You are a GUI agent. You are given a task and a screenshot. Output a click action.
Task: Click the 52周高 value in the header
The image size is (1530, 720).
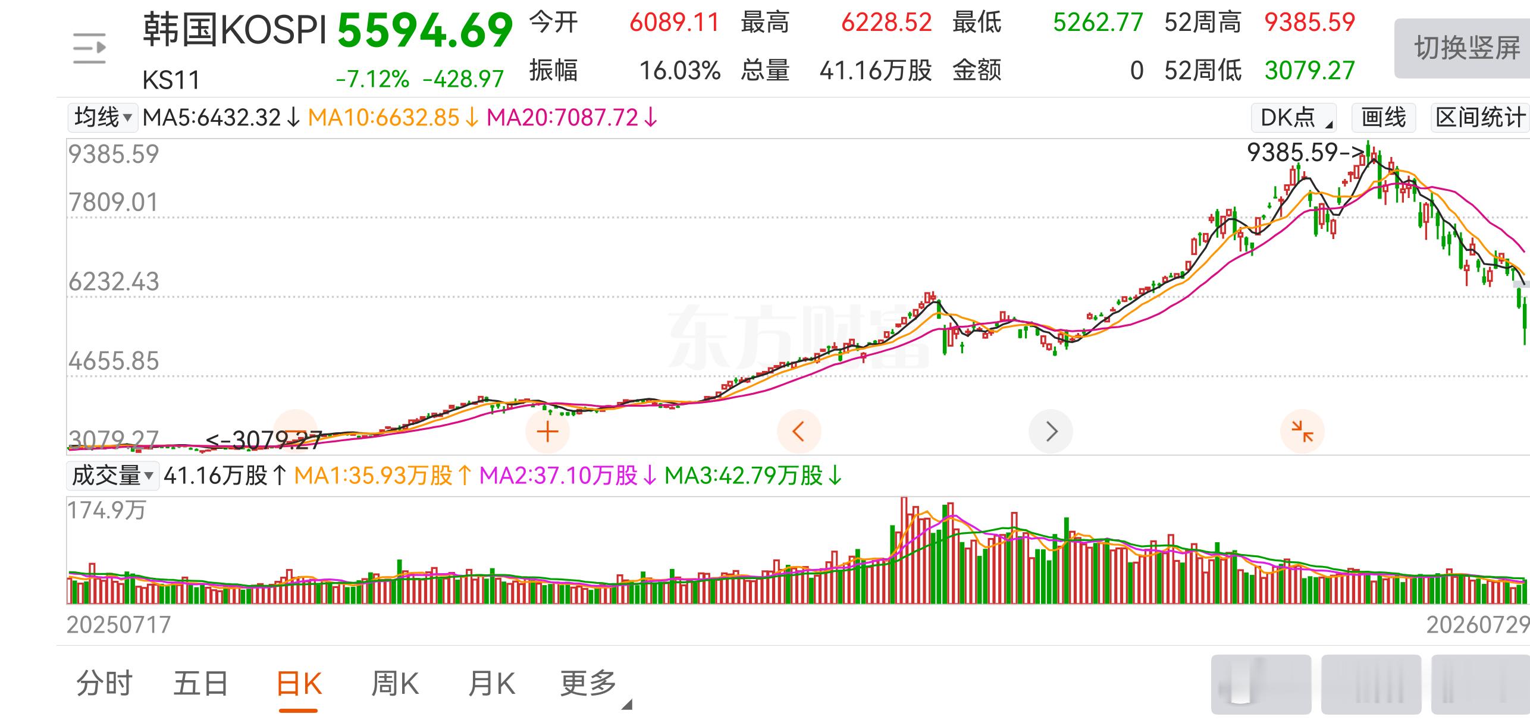[1309, 23]
